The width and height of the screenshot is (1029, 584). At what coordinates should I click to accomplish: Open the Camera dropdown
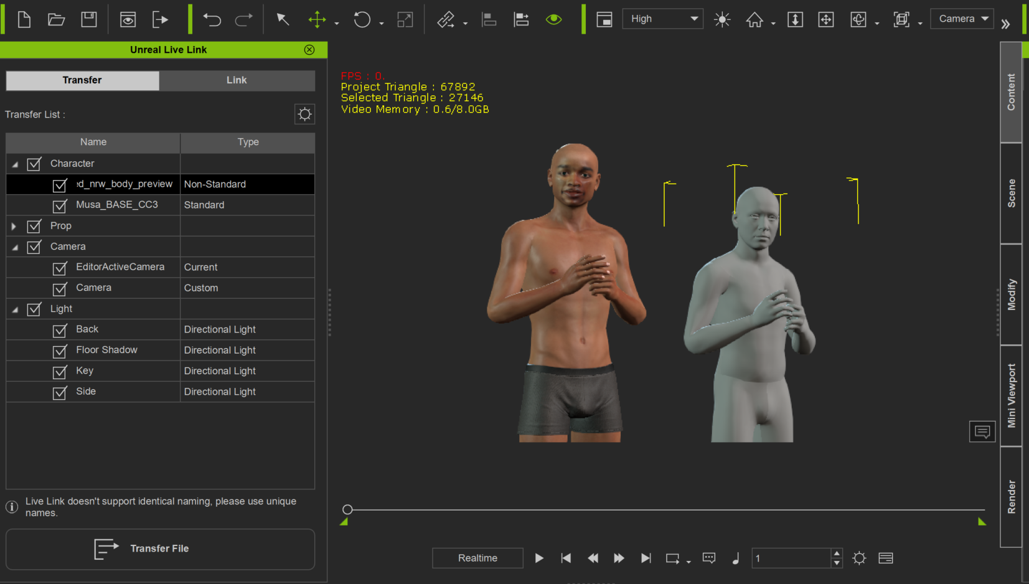coord(962,19)
